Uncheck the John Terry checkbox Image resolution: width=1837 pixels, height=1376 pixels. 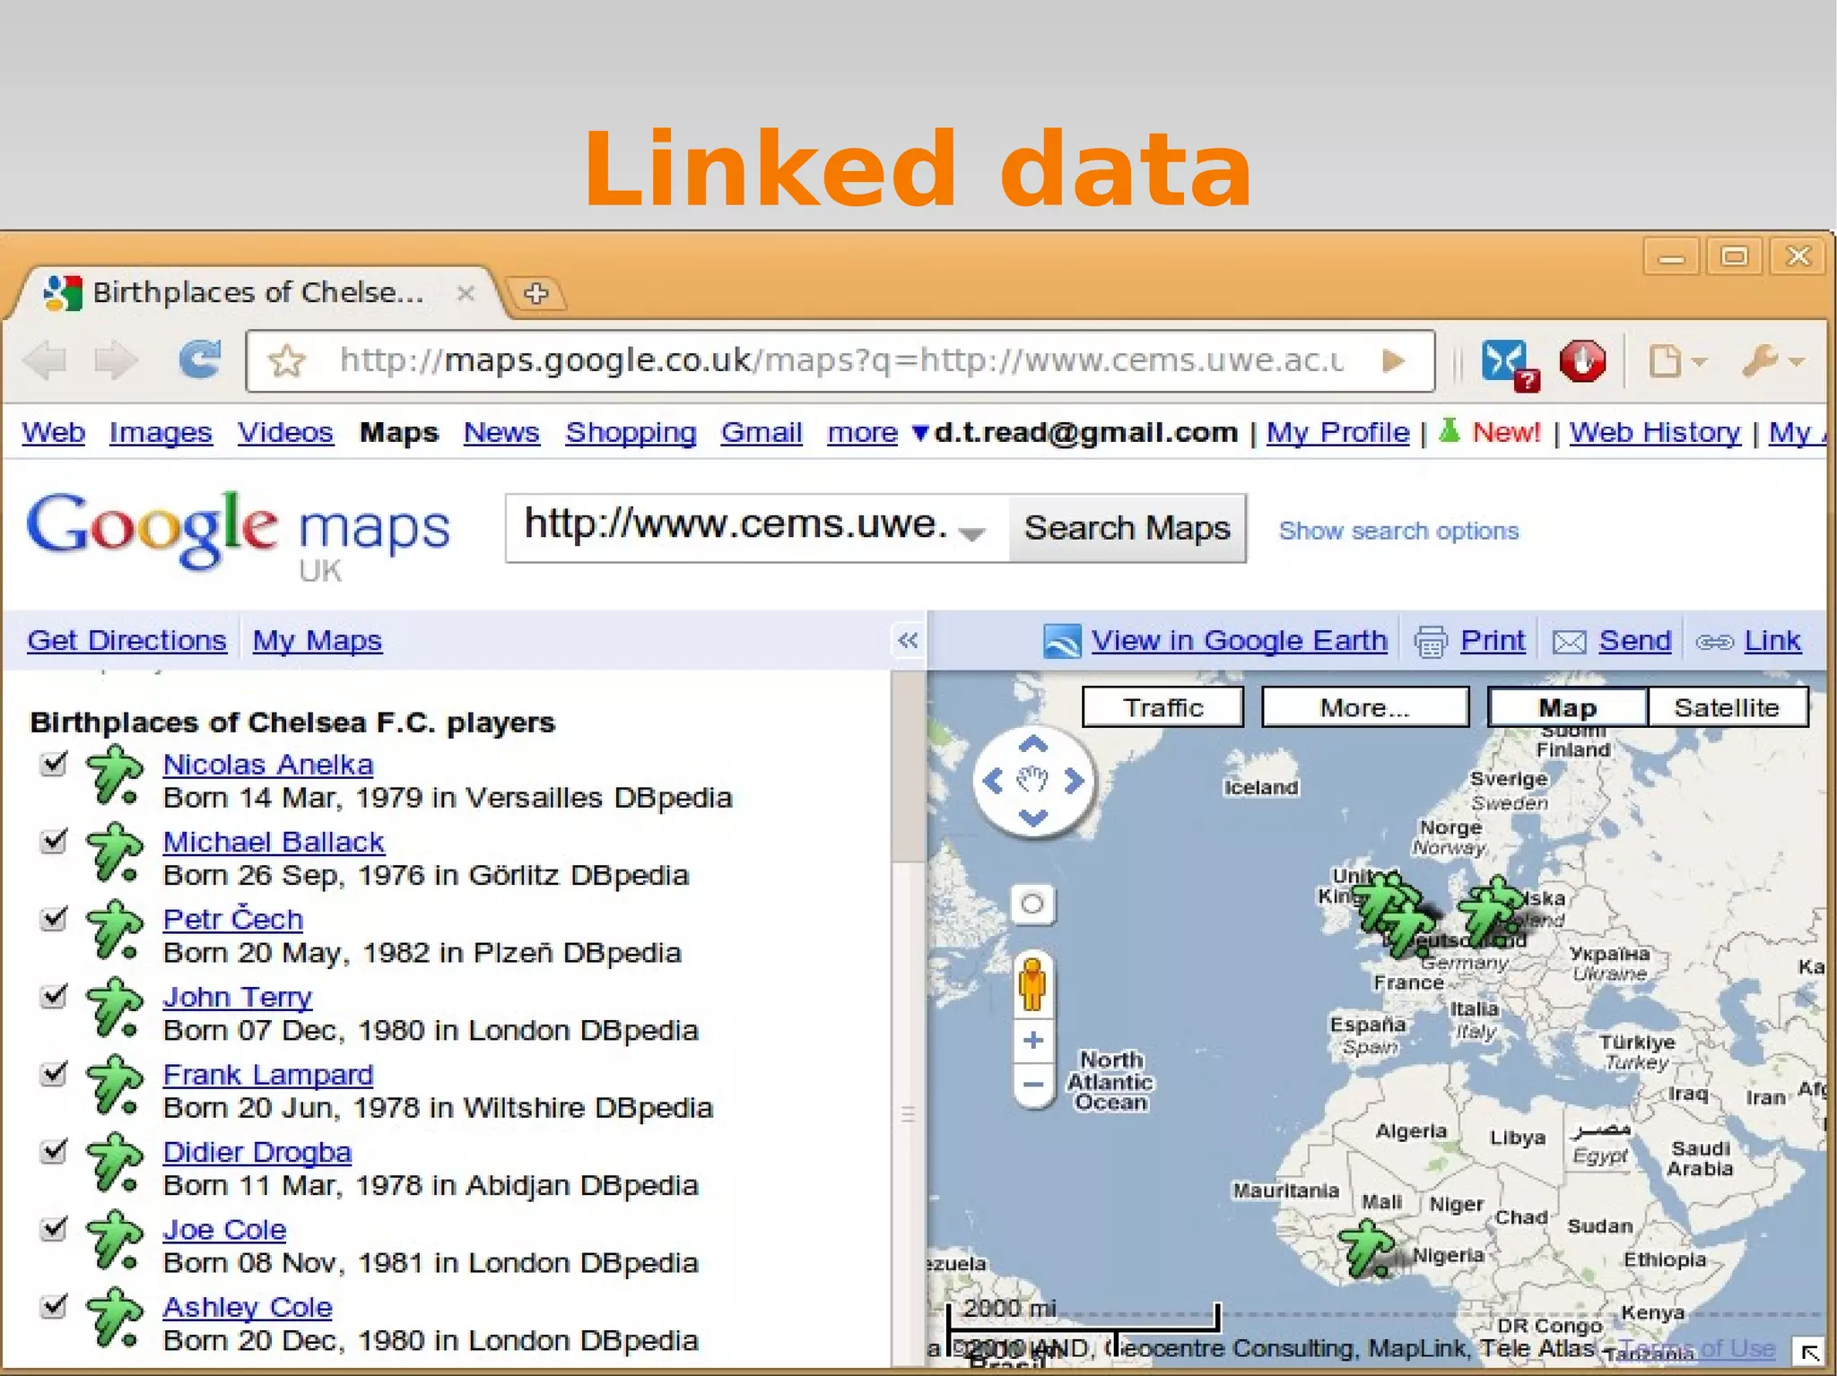55,996
